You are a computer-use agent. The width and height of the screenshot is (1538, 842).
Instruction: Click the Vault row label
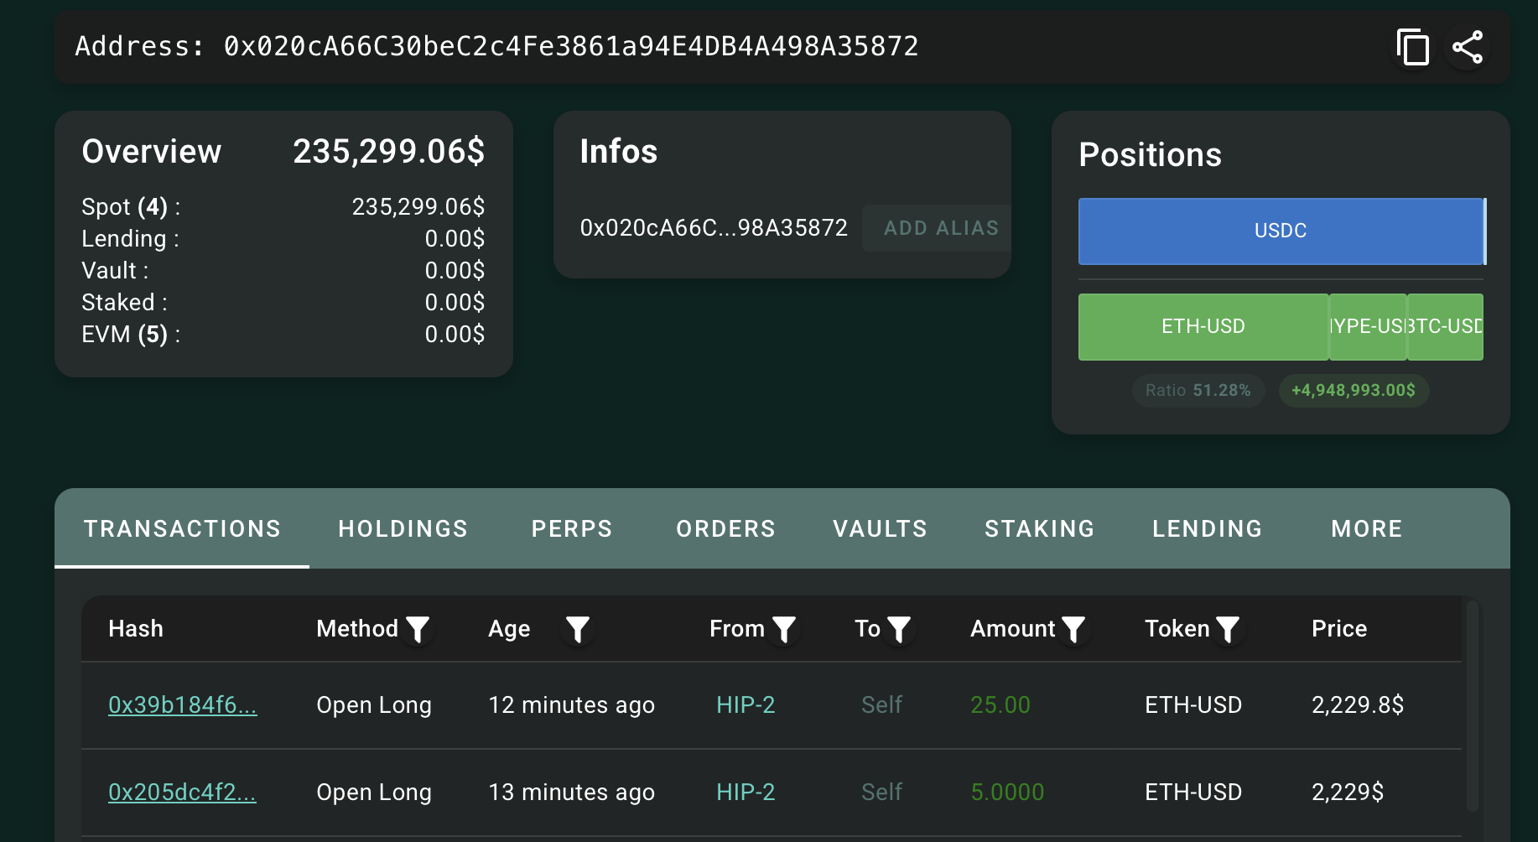(x=115, y=271)
